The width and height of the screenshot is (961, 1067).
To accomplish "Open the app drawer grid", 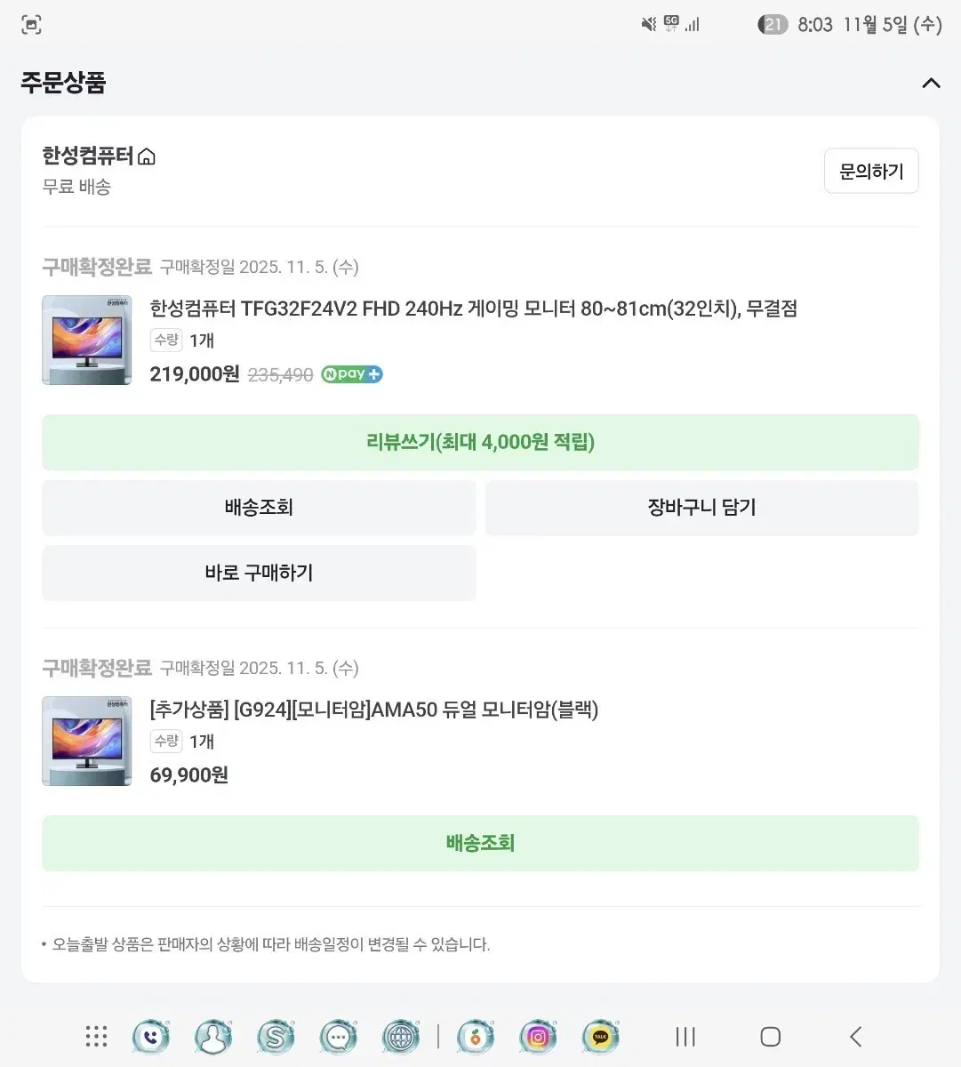I will (x=95, y=1037).
